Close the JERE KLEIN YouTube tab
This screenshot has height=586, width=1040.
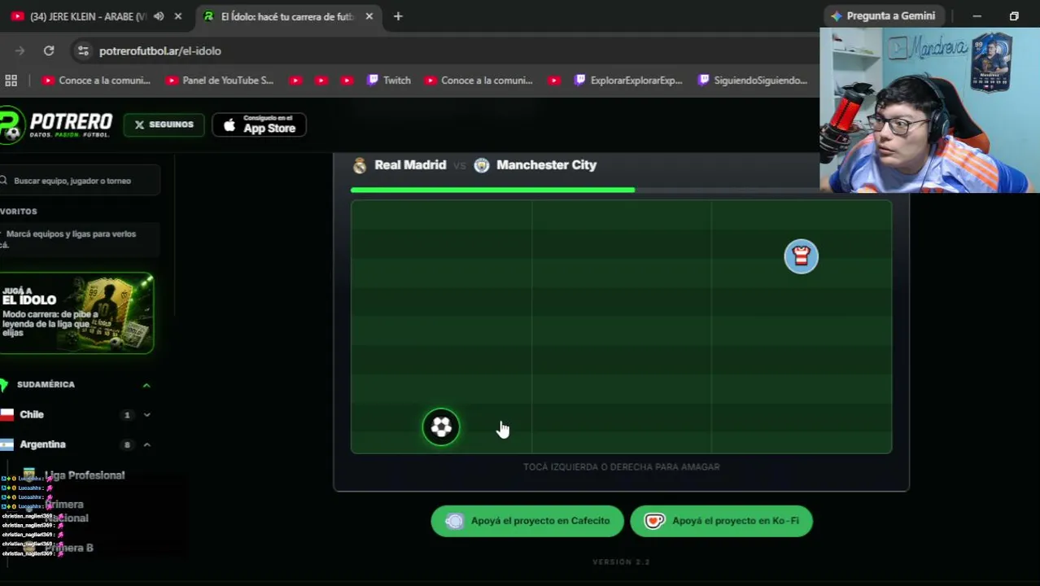178,16
